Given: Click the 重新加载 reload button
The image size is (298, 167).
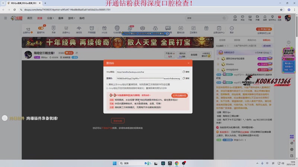Looking at the screenshot, I should 118,121.
